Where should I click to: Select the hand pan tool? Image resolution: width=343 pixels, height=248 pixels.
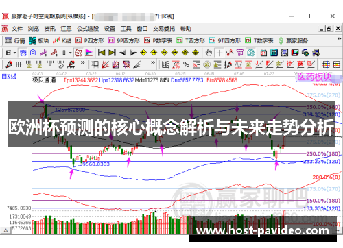click(x=209, y=53)
